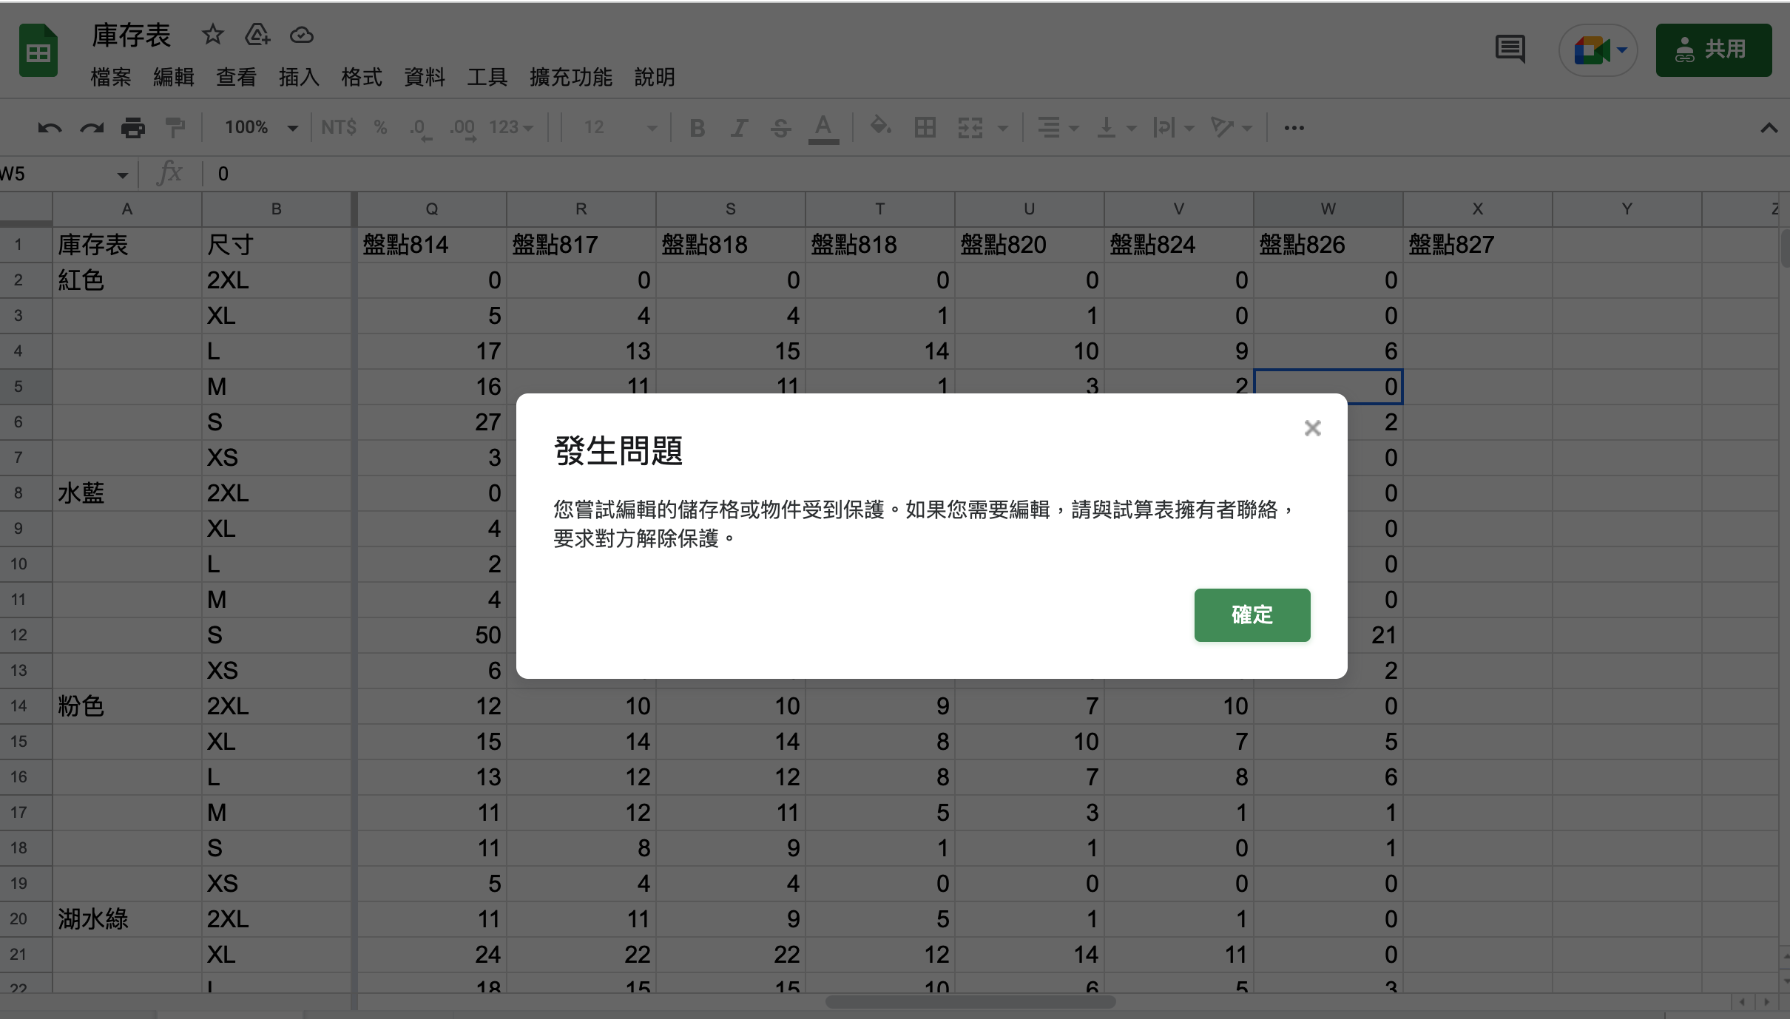Click the 共用 share button
This screenshot has height=1019, width=1790.
click(1713, 50)
